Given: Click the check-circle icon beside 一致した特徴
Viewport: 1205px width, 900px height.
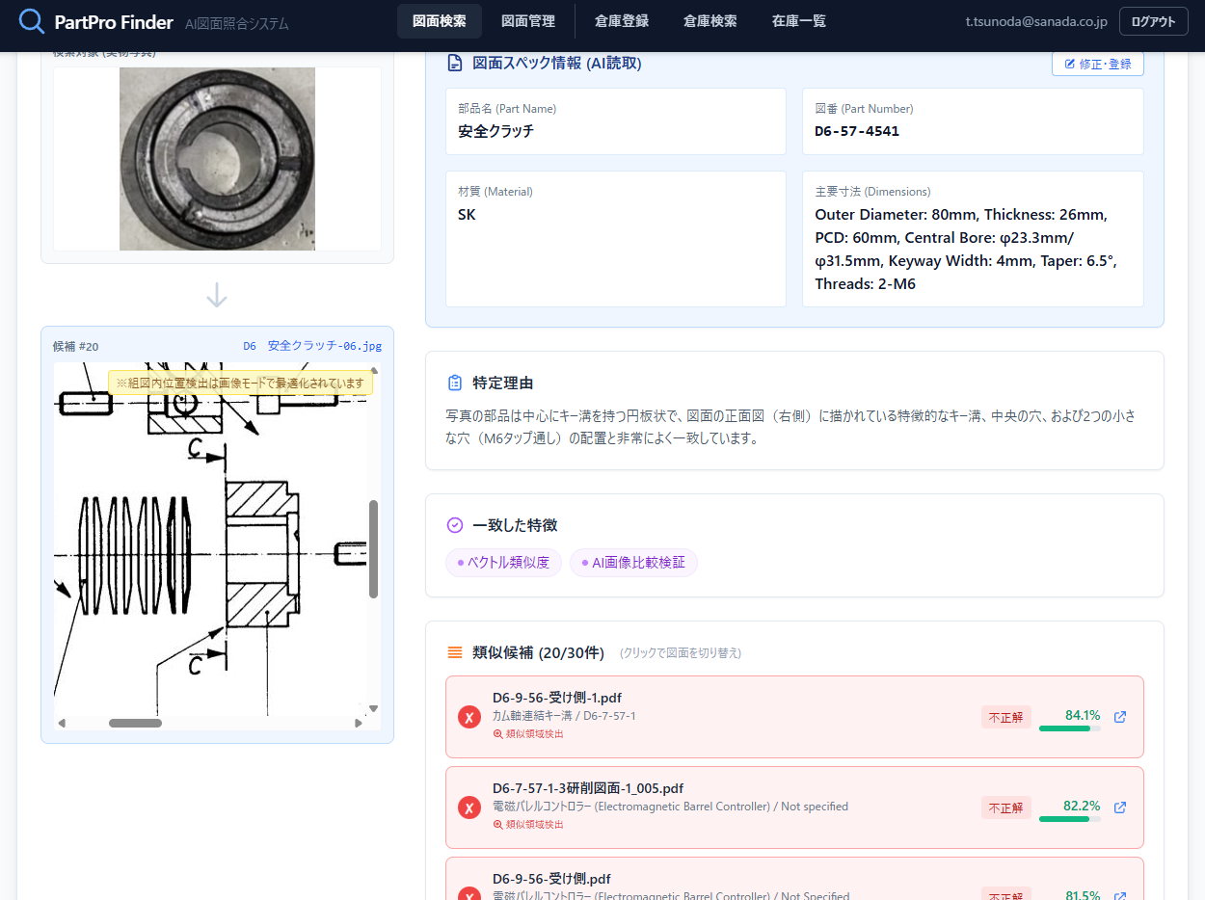Looking at the screenshot, I should [453, 524].
